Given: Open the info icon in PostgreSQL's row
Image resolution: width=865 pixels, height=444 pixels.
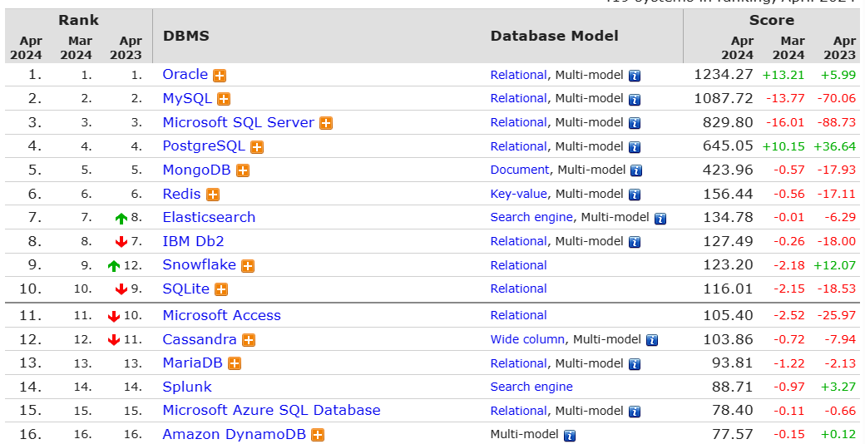Looking at the screenshot, I should (x=635, y=147).
